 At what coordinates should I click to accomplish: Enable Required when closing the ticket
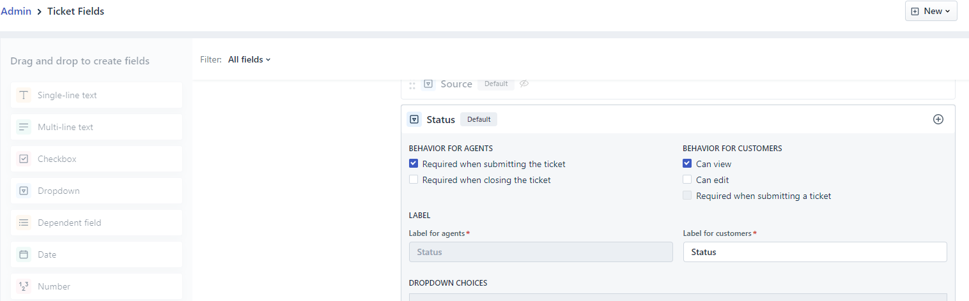[x=414, y=179]
